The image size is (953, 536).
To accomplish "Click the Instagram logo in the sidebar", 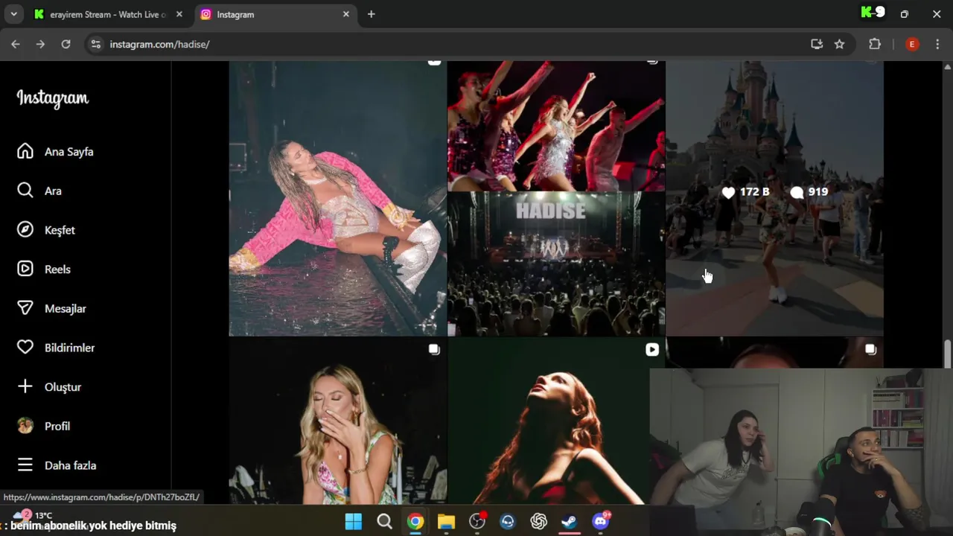I will tap(53, 98).
